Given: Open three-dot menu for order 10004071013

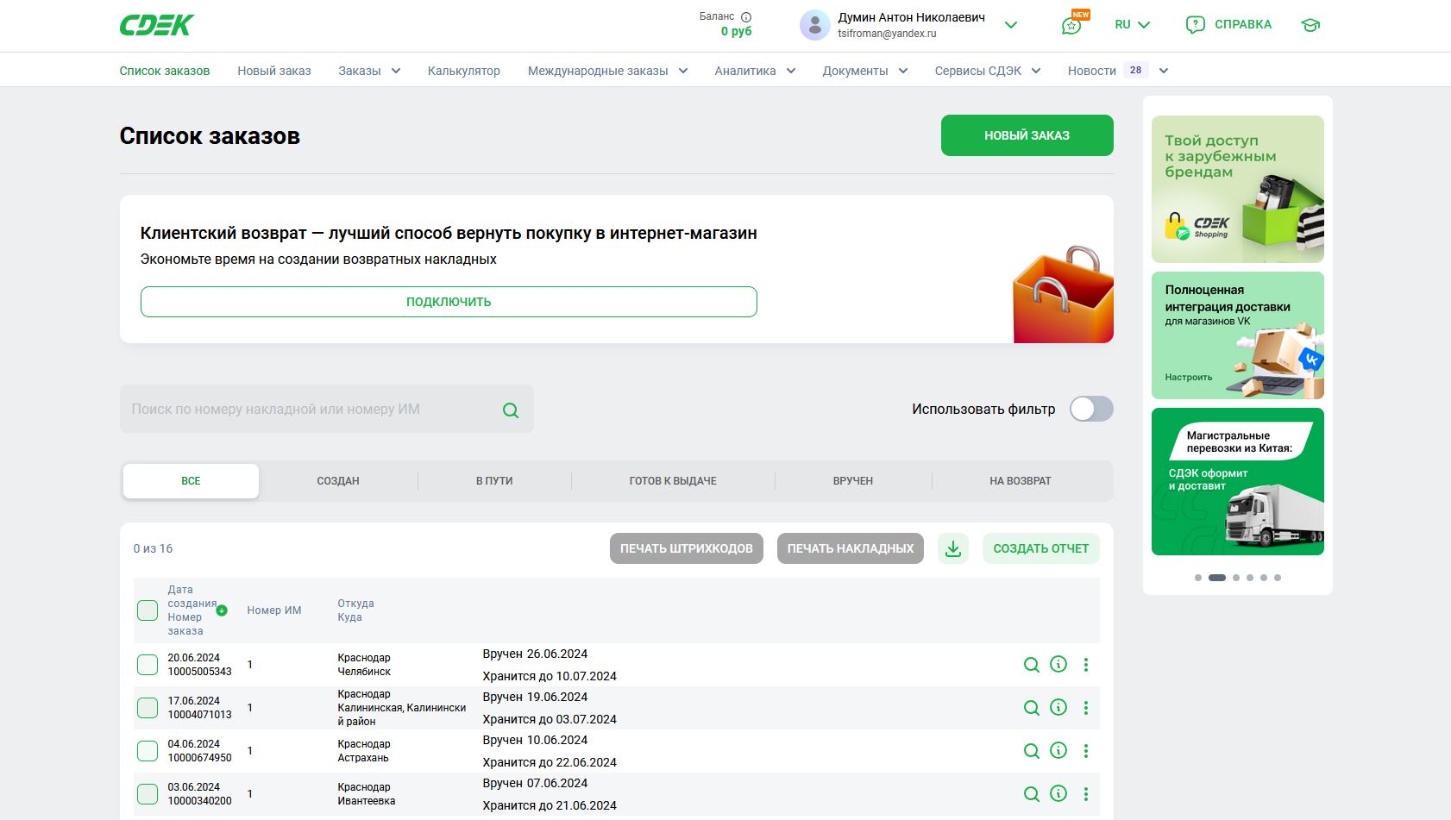Looking at the screenshot, I should click(x=1086, y=708).
